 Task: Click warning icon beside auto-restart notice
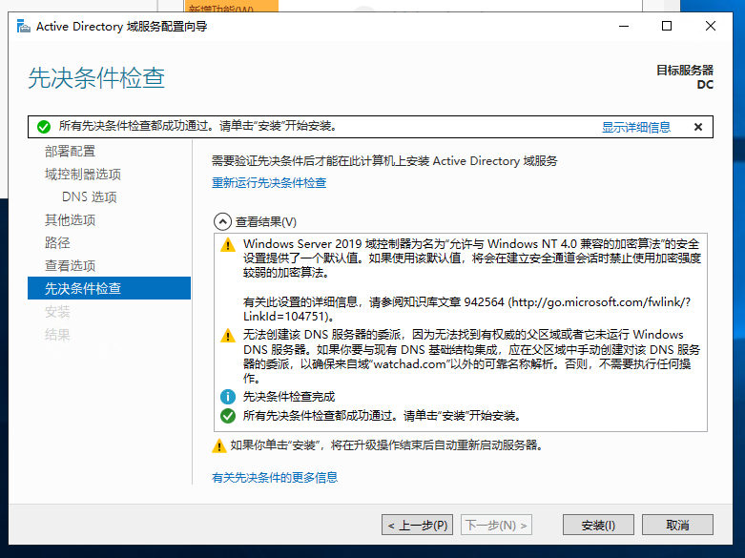click(x=219, y=445)
